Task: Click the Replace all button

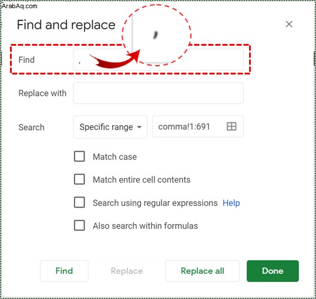Action: point(202,271)
